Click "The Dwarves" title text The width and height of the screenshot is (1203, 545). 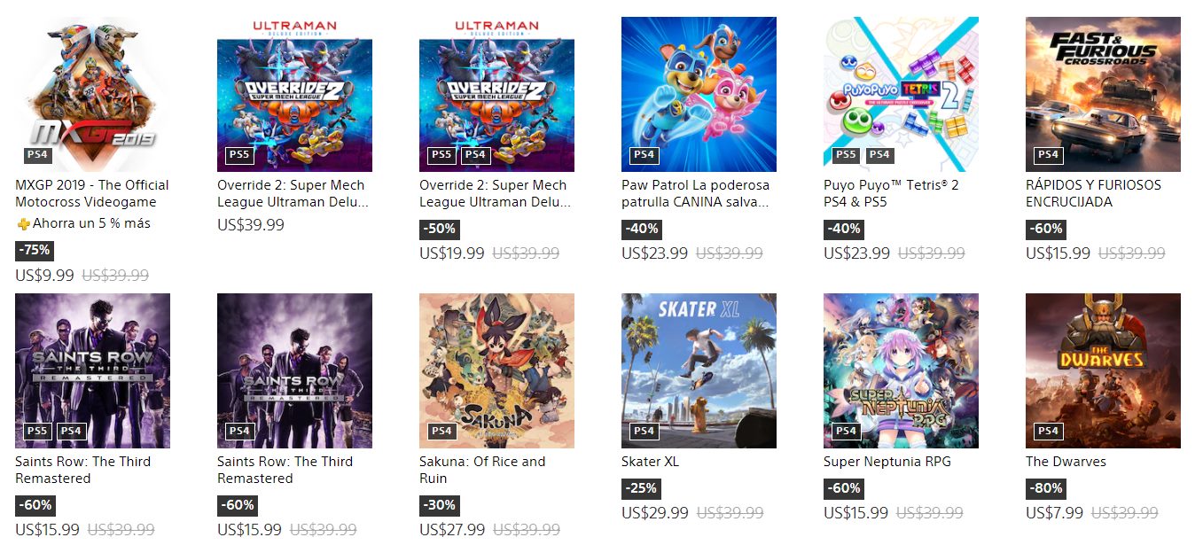click(x=1066, y=462)
